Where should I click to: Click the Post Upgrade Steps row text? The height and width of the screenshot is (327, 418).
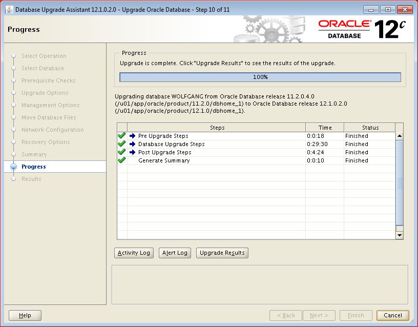[x=165, y=153]
